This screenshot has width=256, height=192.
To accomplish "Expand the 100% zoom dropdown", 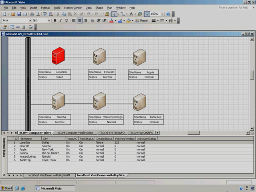I will pyautogui.click(x=161, y=14).
